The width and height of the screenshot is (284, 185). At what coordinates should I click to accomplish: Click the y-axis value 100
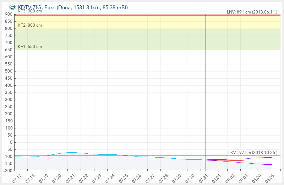[x=9, y=128]
